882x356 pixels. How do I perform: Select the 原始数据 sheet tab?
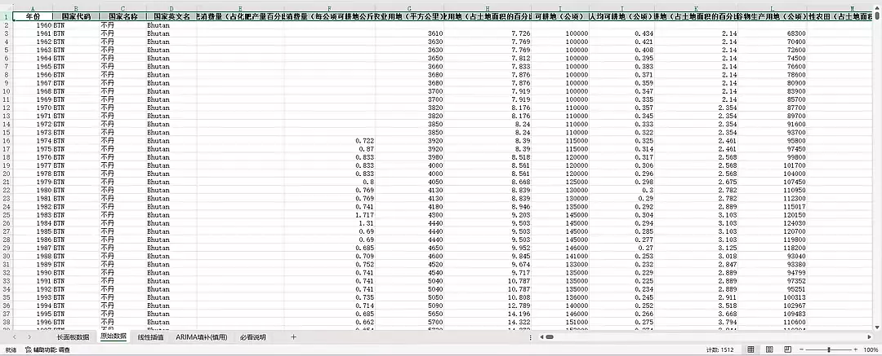113,337
